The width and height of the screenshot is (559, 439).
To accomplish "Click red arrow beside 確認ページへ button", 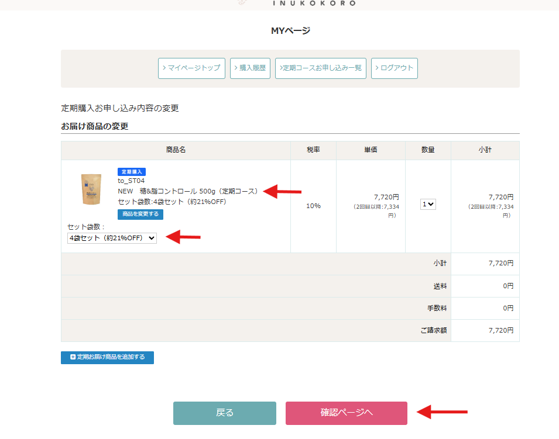I will pyautogui.click(x=442, y=413).
